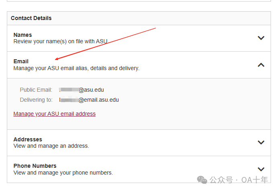Click the Contact Details panel header
Viewport: 277px width, 191px height.
tap(139, 18)
